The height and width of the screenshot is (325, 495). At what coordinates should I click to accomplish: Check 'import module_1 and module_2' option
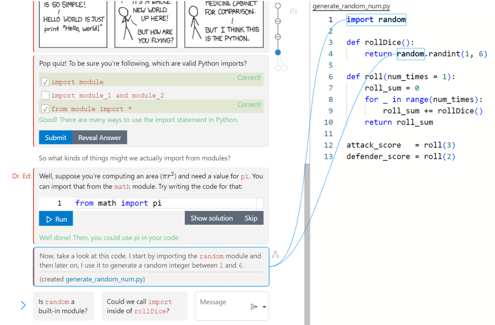click(45, 95)
